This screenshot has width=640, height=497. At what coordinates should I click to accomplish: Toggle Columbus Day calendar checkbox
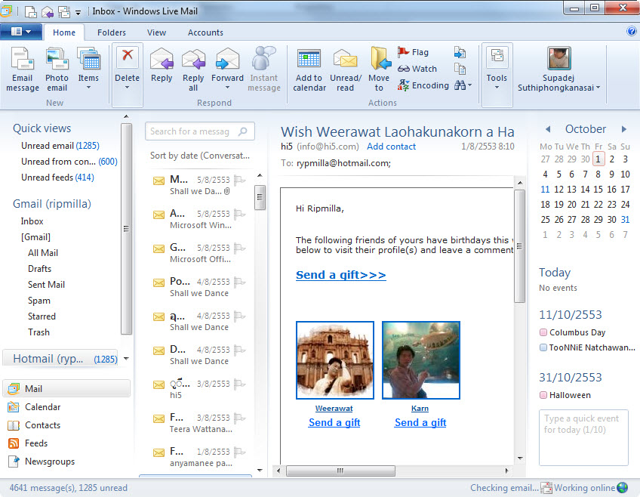(543, 332)
